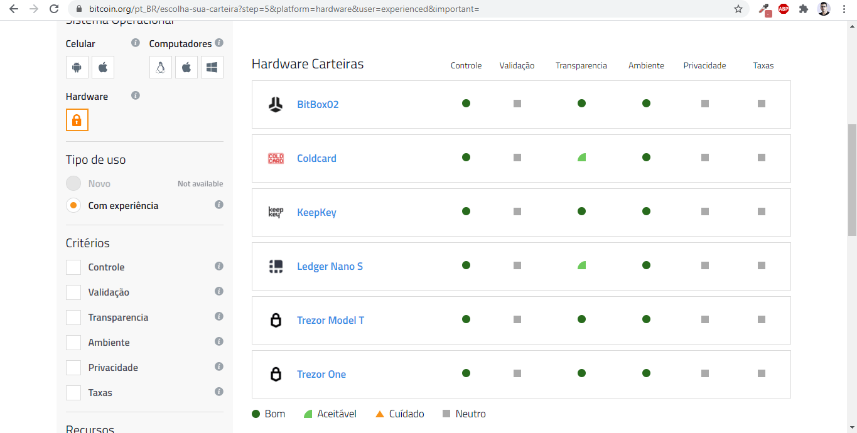Click the orange Hardware lock icon
The width and height of the screenshot is (857, 433).
(77, 120)
